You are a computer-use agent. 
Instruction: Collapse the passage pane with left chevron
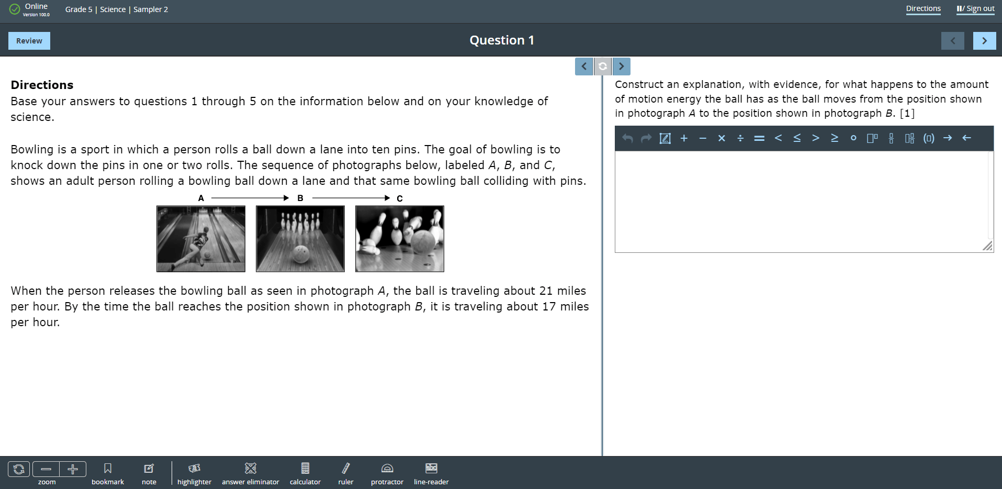(x=584, y=66)
